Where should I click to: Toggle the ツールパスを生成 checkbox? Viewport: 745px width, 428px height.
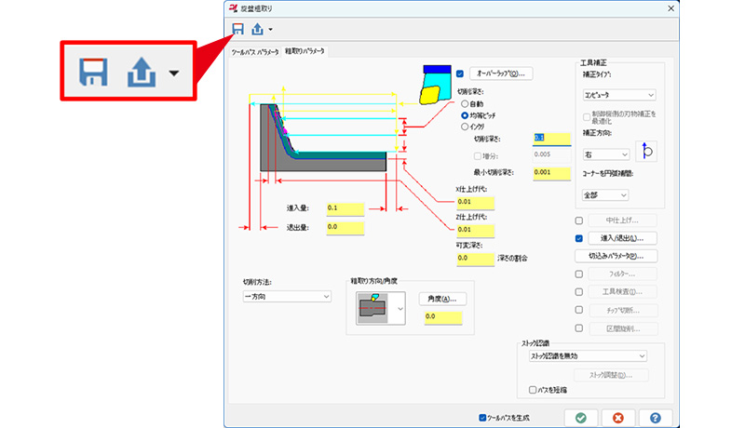click(x=481, y=418)
